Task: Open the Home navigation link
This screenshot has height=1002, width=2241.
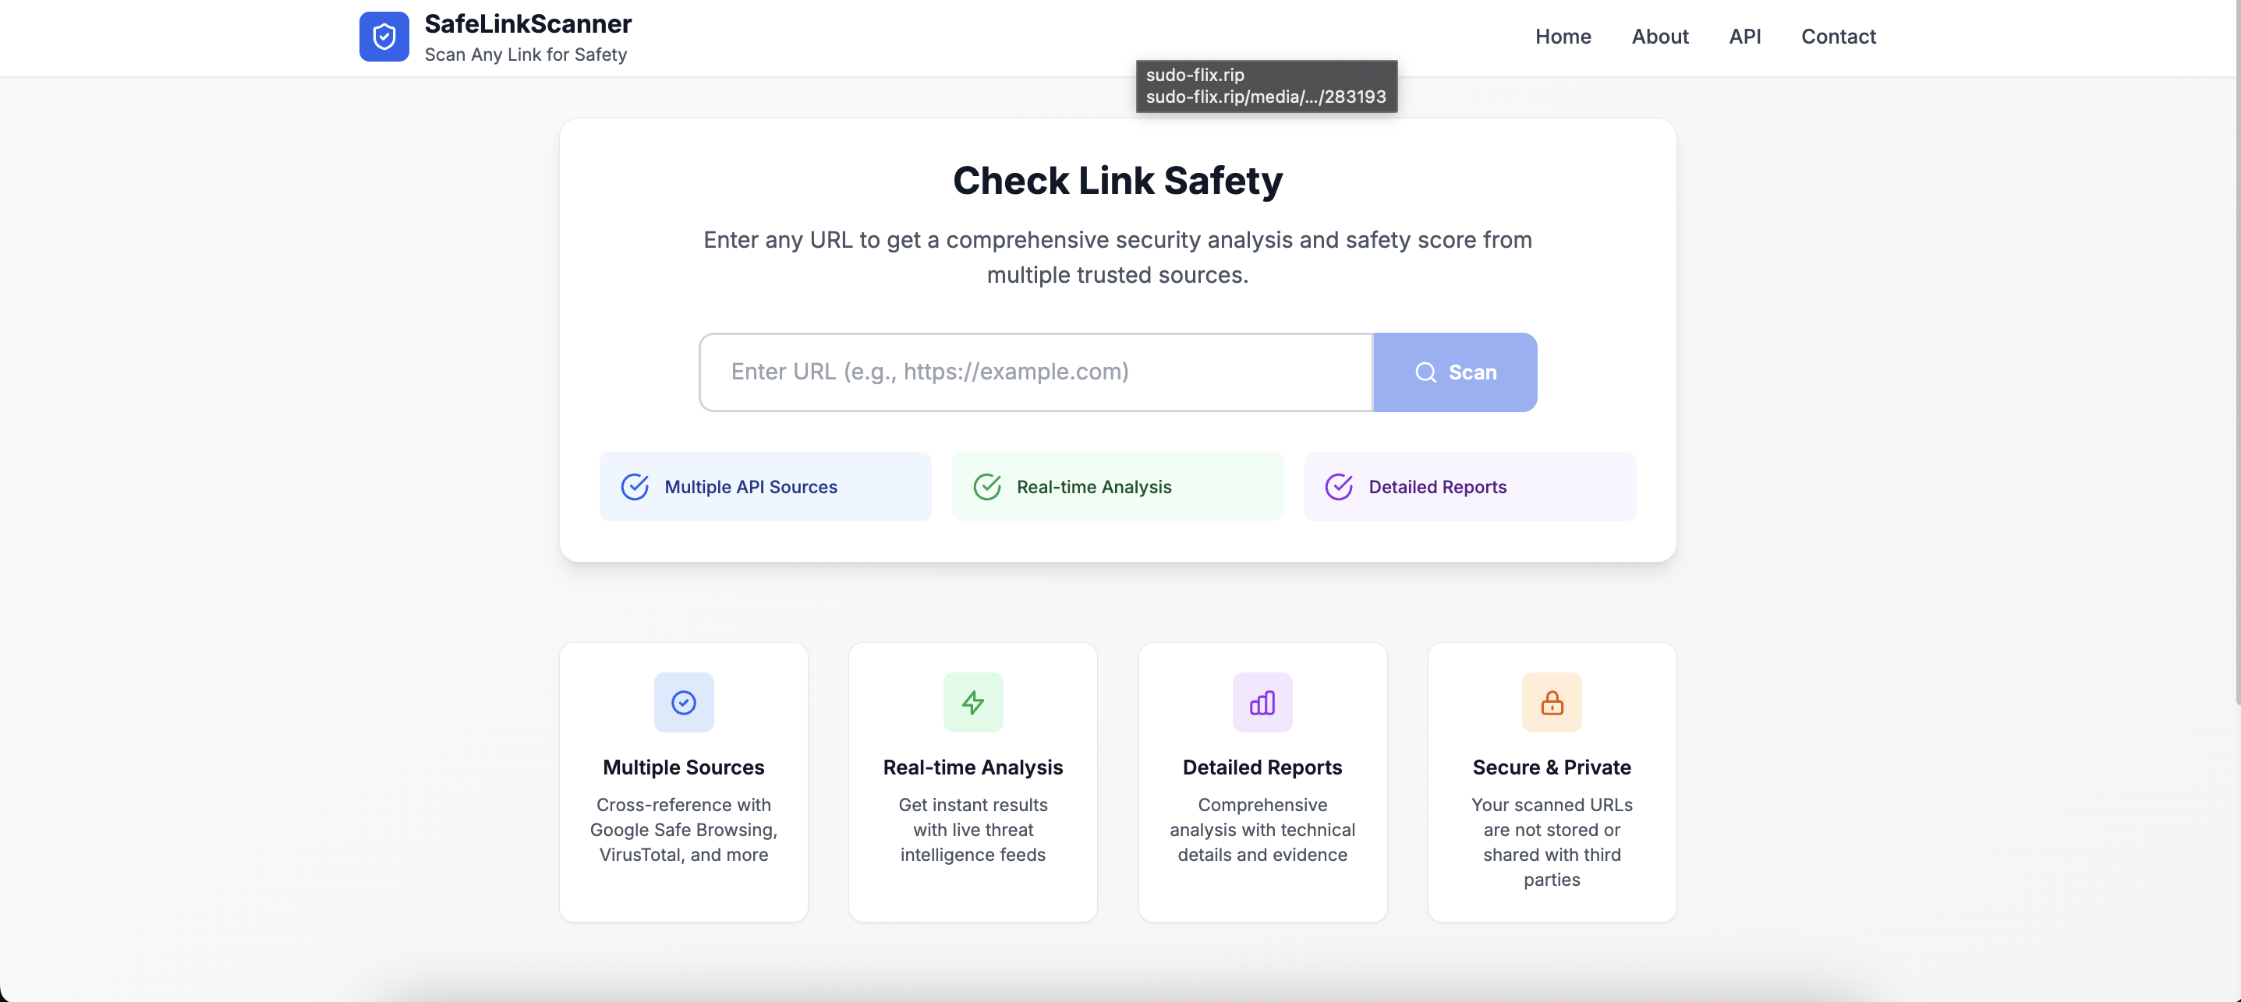Action: tap(1563, 37)
